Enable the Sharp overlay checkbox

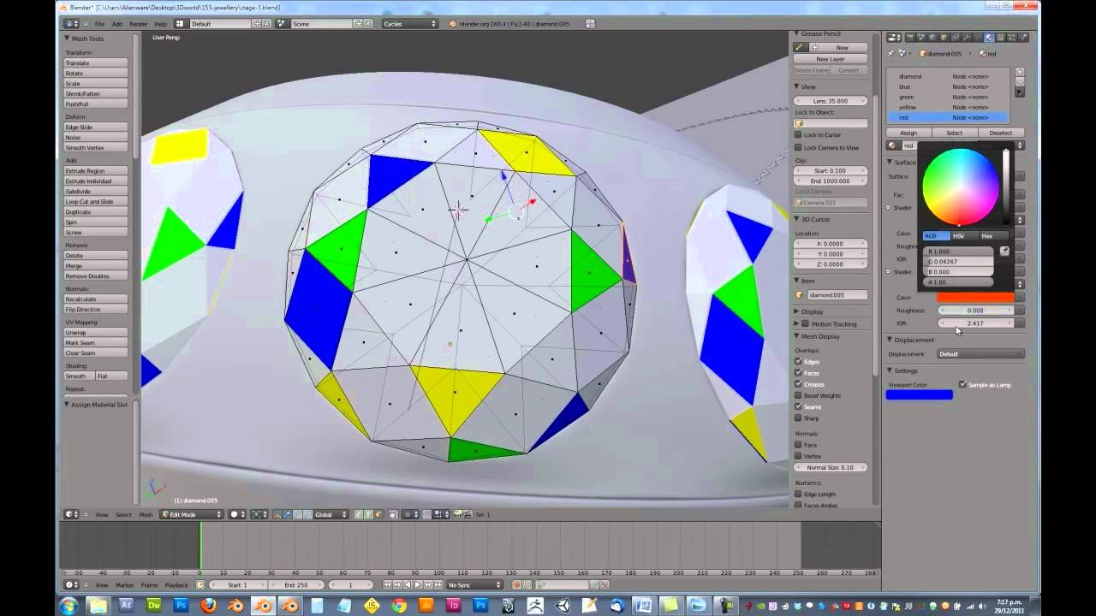coord(798,418)
